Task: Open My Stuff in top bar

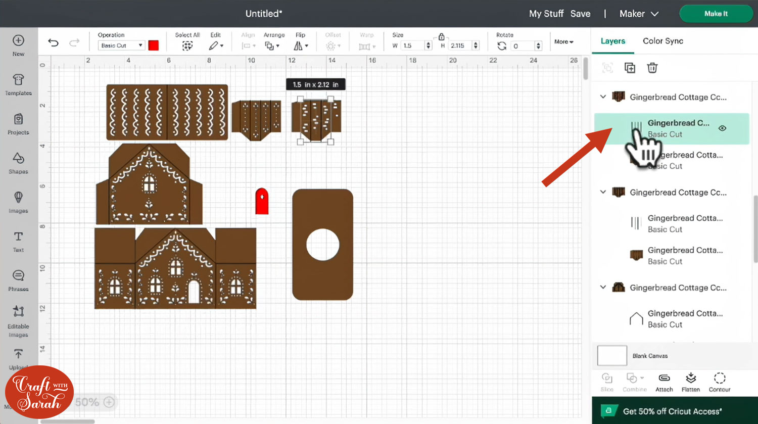Action: [x=546, y=14]
